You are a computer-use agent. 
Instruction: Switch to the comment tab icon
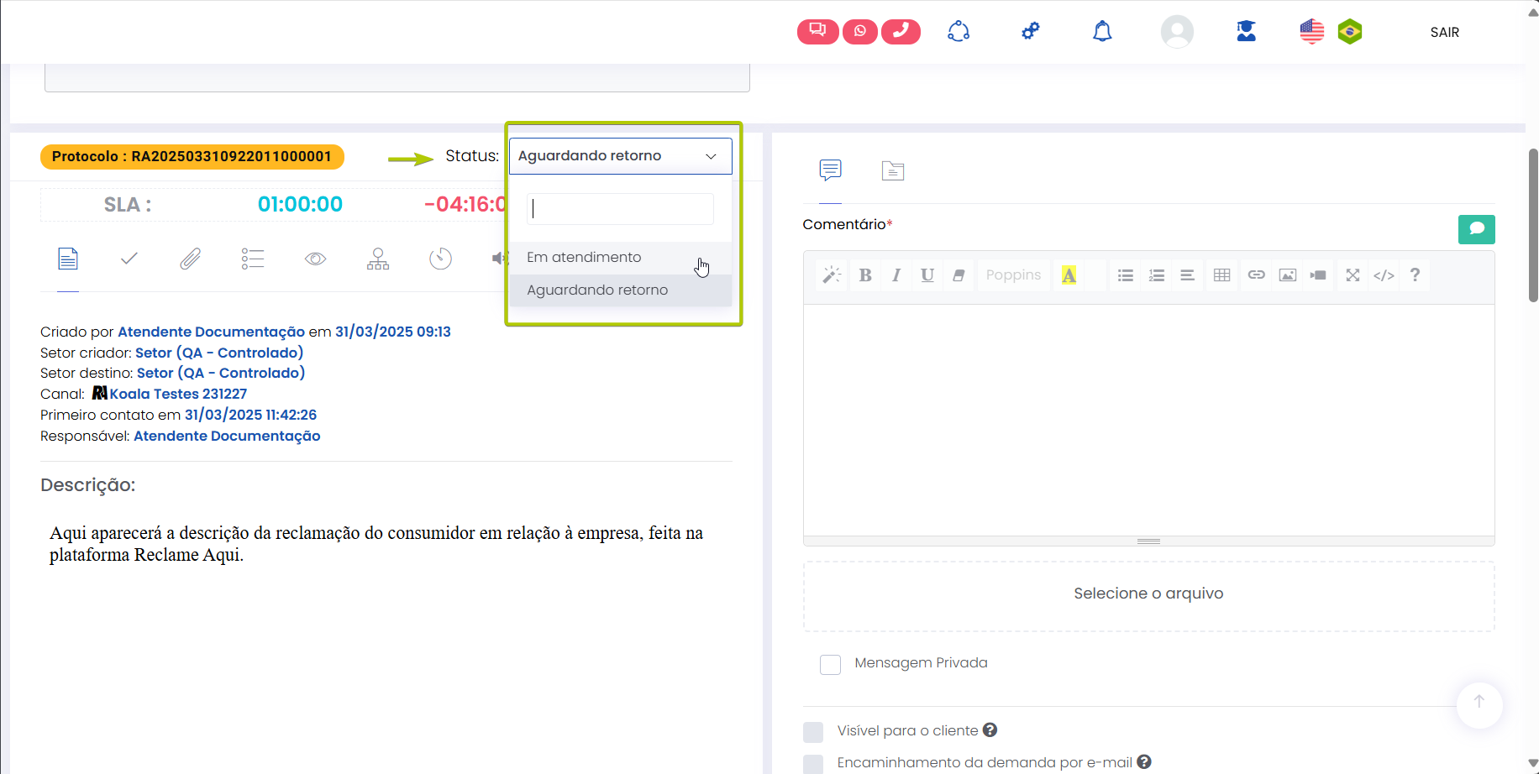[x=830, y=170]
